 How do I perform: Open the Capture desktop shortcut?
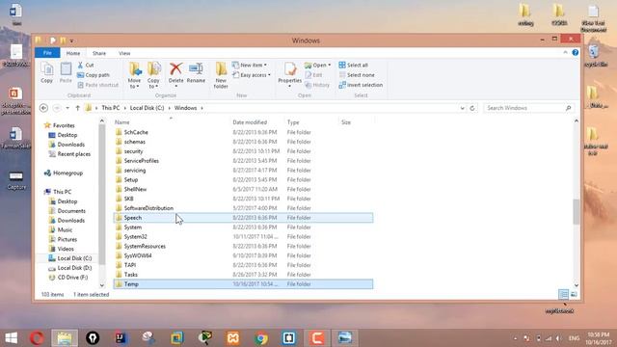pyautogui.click(x=16, y=180)
